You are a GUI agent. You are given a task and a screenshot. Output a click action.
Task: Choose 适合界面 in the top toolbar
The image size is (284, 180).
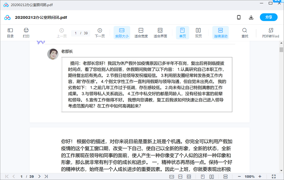160,33
